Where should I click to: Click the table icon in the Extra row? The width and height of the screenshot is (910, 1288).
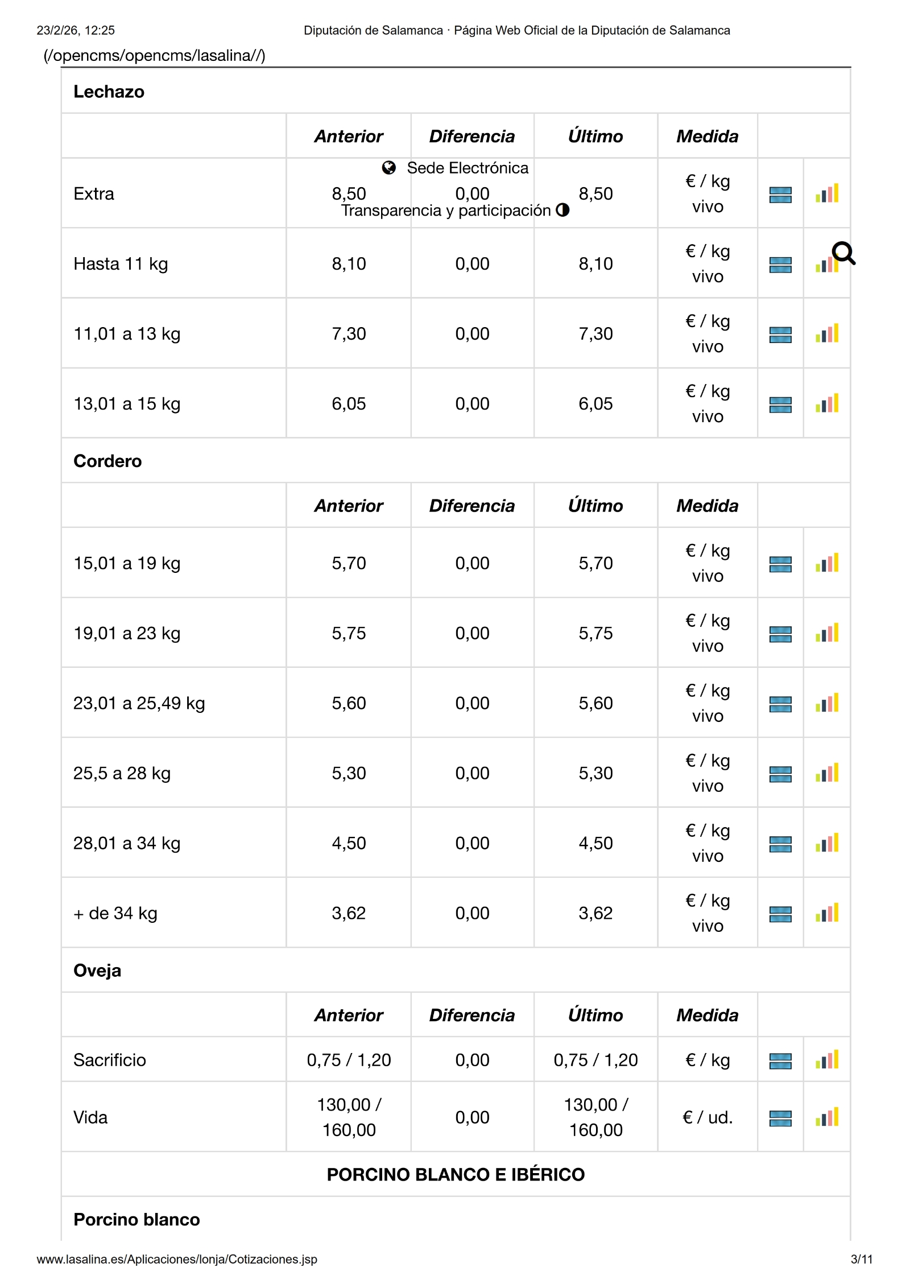[x=780, y=195]
